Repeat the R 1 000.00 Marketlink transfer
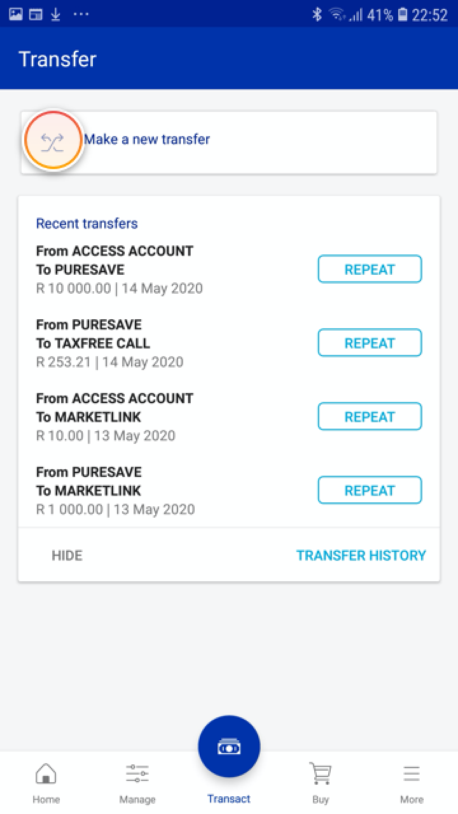This screenshot has width=458, height=814. tap(370, 490)
